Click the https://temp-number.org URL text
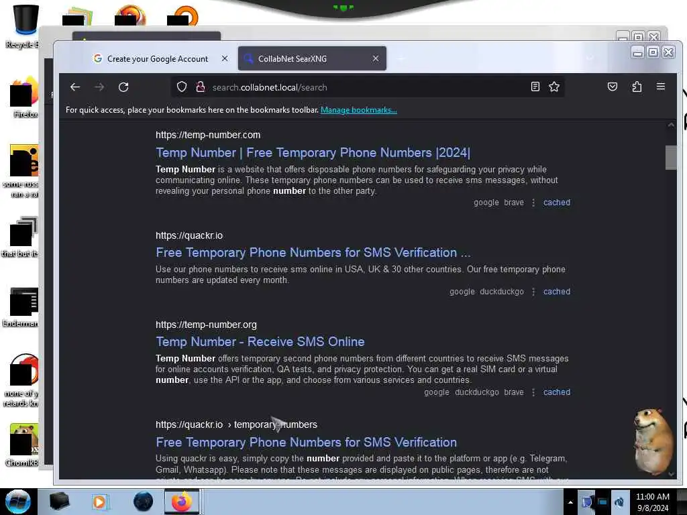This screenshot has height=515, width=687. (x=207, y=325)
